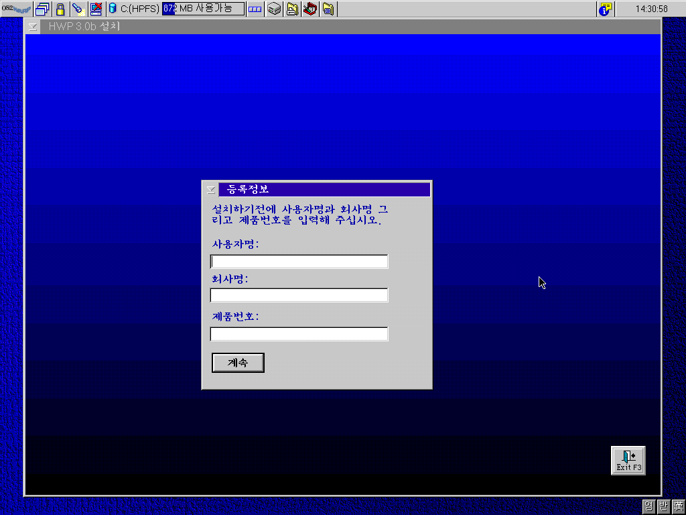Open the printer folder icon
This screenshot has height=515, width=686.
292,9
